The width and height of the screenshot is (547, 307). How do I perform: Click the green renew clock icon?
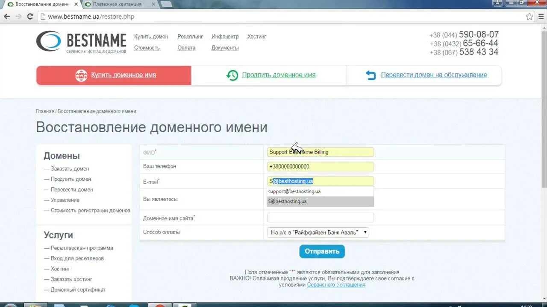[x=232, y=75]
